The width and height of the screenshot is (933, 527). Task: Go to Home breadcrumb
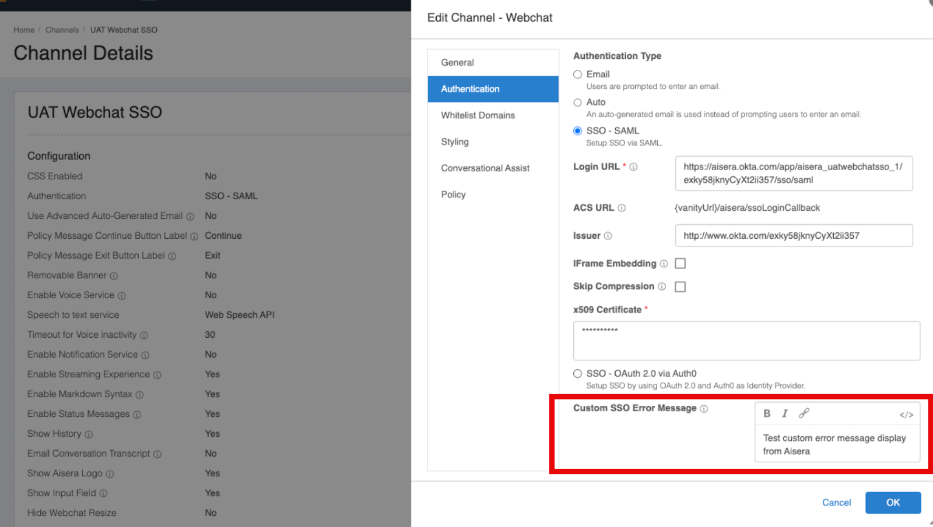(x=24, y=30)
